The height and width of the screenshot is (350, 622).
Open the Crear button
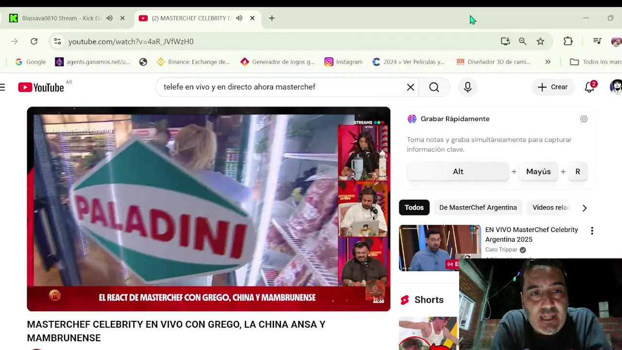coord(553,87)
